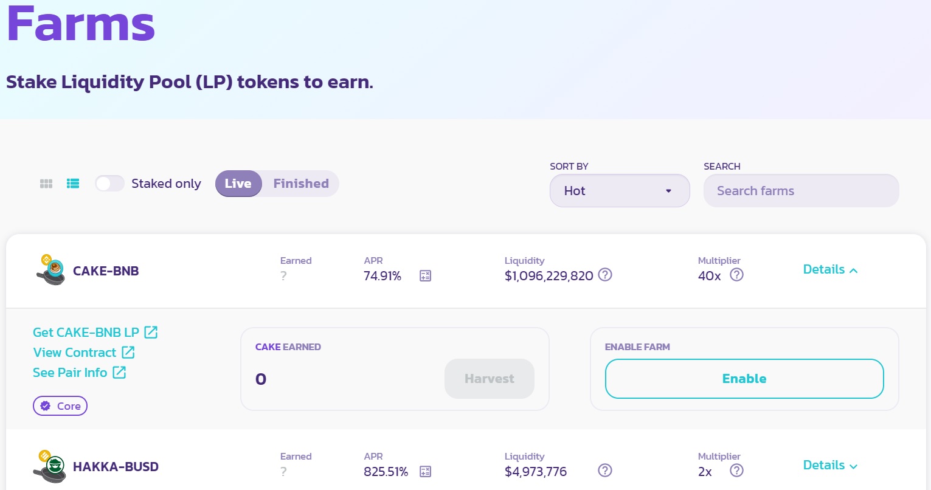
Task: Collapse the CAKE-BNB Details section
Action: click(830, 270)
